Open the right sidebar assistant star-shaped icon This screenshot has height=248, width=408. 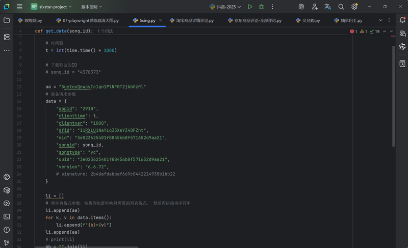(x=402, y=47)
